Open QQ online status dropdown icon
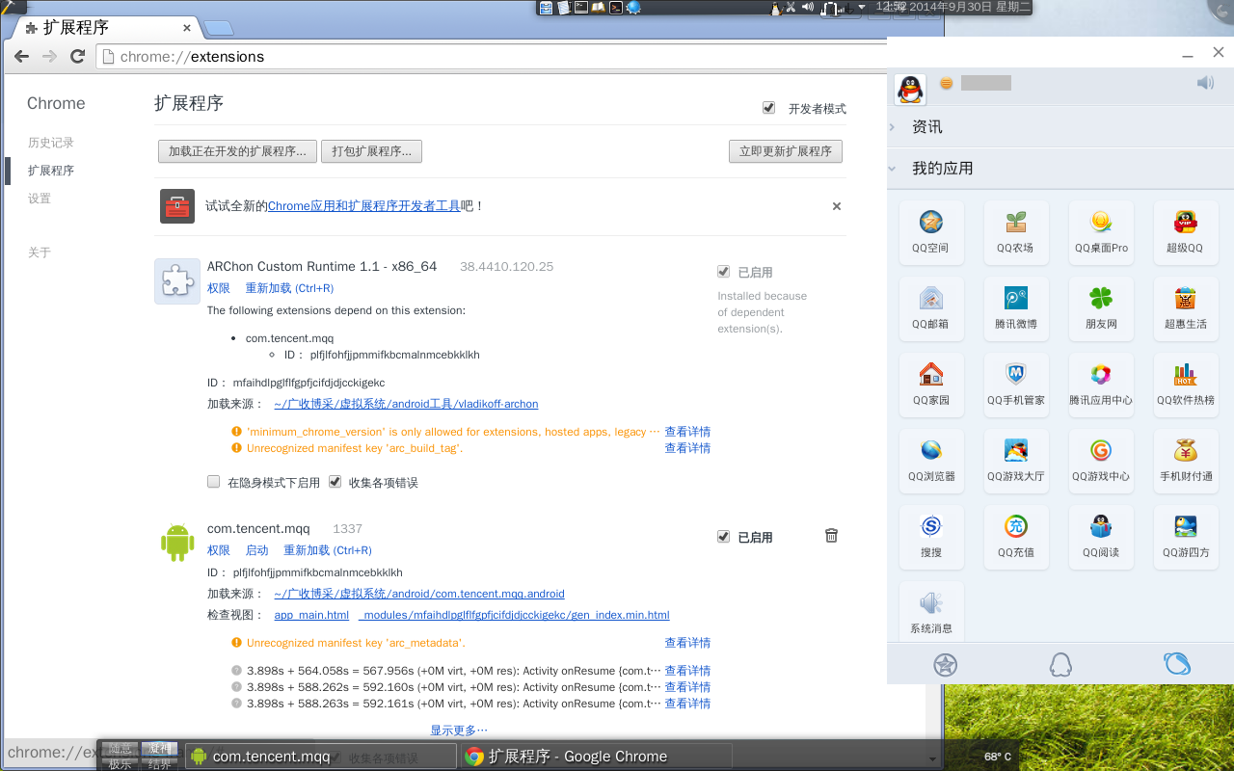 pos(947,83)
